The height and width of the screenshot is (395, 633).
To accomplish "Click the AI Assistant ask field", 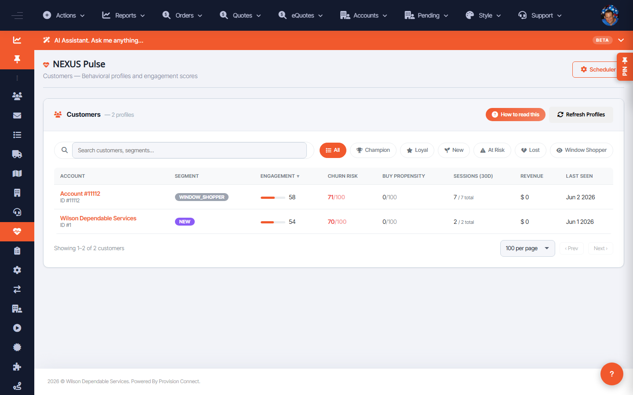I will pyautogui.click(x=99, y=40).
